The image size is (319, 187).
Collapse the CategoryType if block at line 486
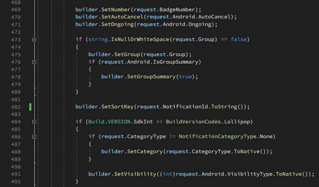(x=34, y=137)
